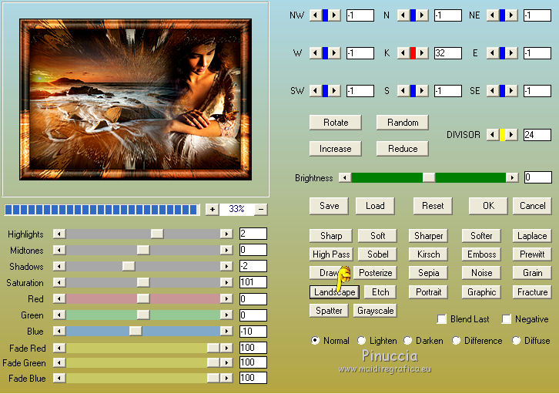Apply the Posterize preset
Screen dimensions: 559x394
coord(376,273)
